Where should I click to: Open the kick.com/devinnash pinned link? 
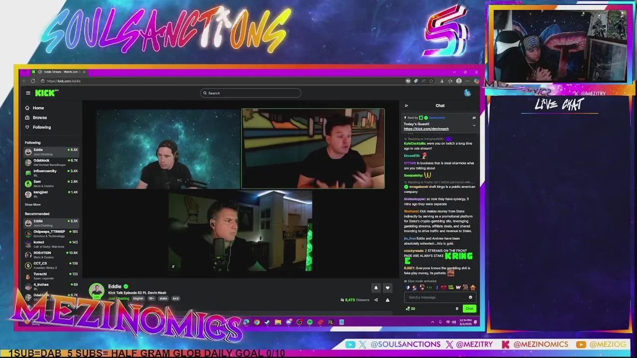tap(426, 129)
